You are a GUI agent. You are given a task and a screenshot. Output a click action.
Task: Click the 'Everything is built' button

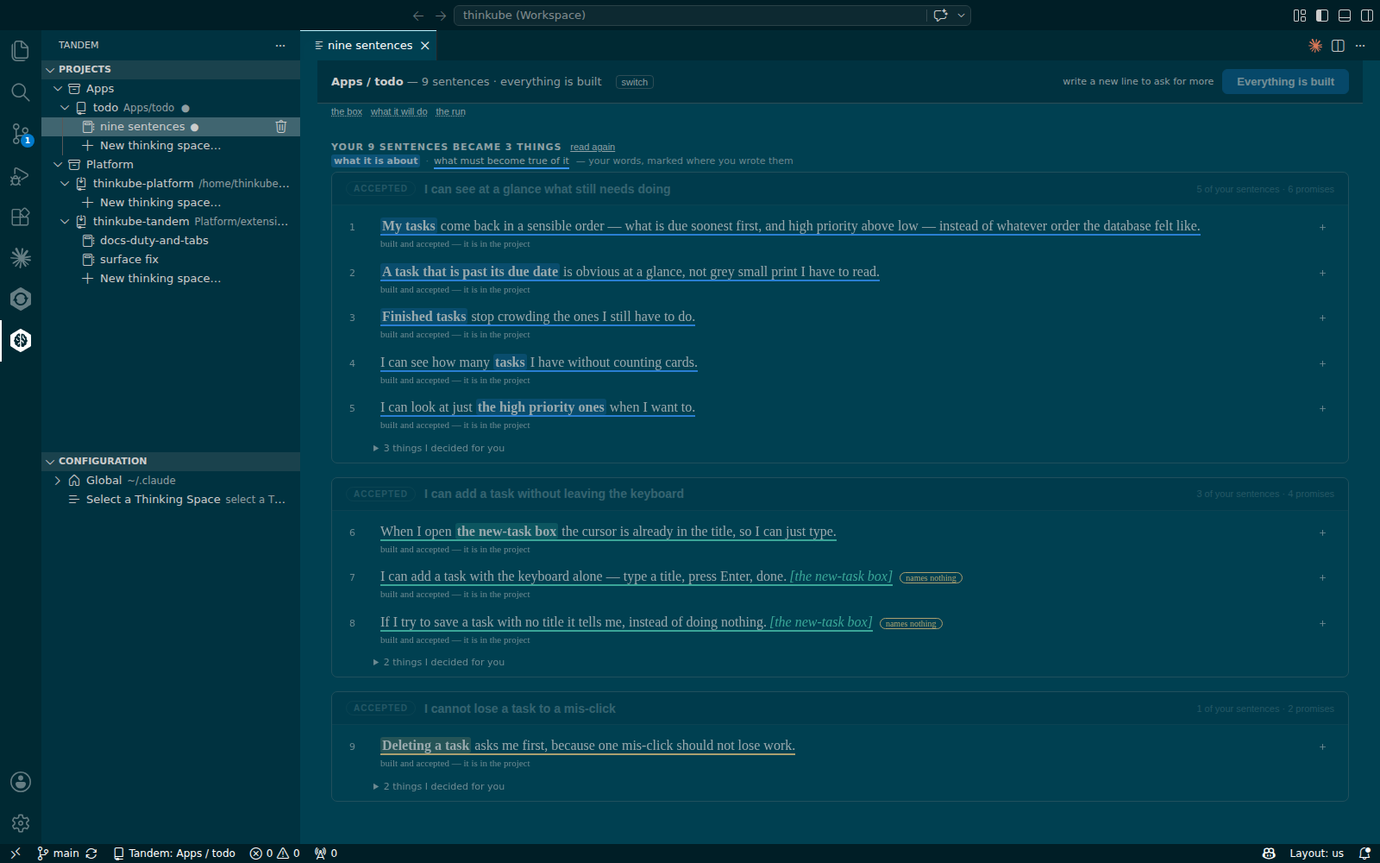pyautogui.click(x=1285, y=82)
